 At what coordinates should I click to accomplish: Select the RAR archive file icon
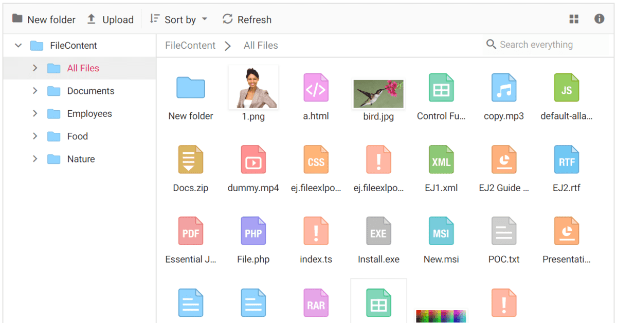(x=316, y=303)
